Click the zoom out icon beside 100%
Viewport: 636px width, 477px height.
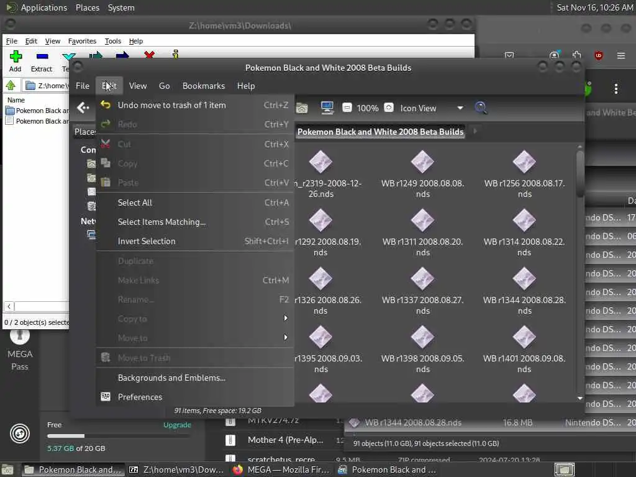(347, 107)
